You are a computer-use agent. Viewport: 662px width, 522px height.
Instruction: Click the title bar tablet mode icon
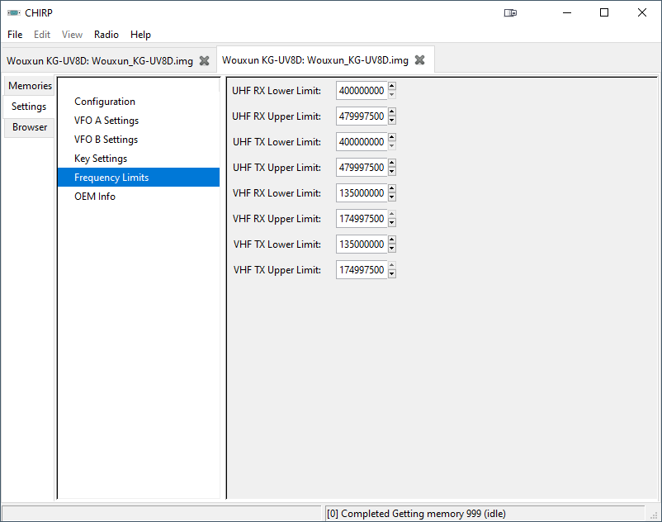(x=510, y=12)
